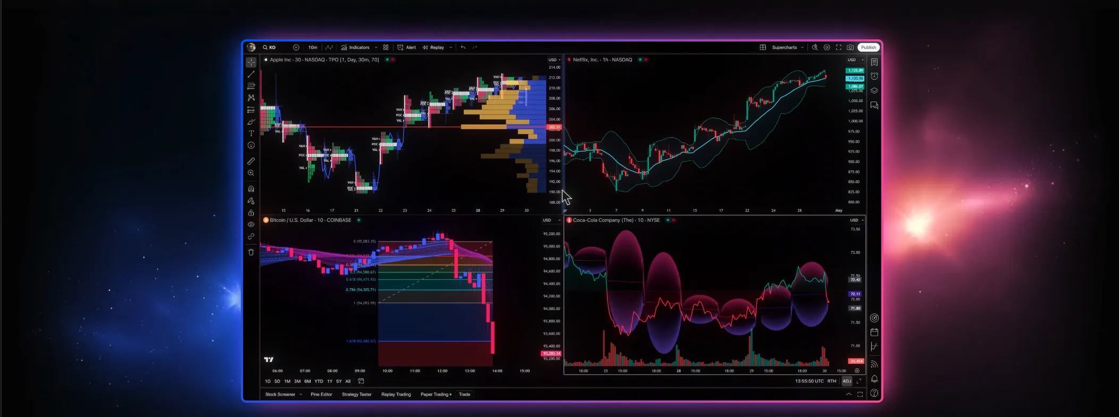Select the ruler measure tool
Viewport: 1119px width, 417px height.
pyautogui.click(x=251, y=161)
